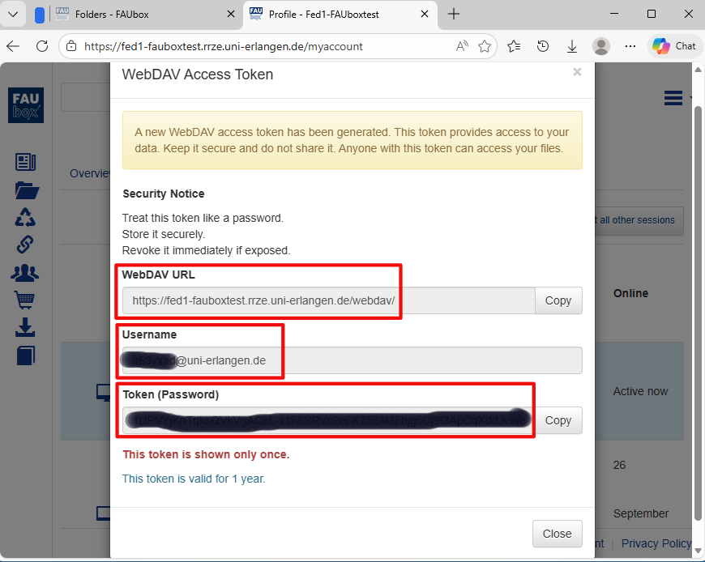Viewport: 705px width, 562px height.
Task: Add page to favorites with star icon
Action: 485,46
